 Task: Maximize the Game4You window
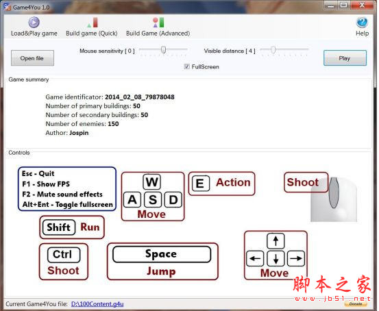(343, 5)
